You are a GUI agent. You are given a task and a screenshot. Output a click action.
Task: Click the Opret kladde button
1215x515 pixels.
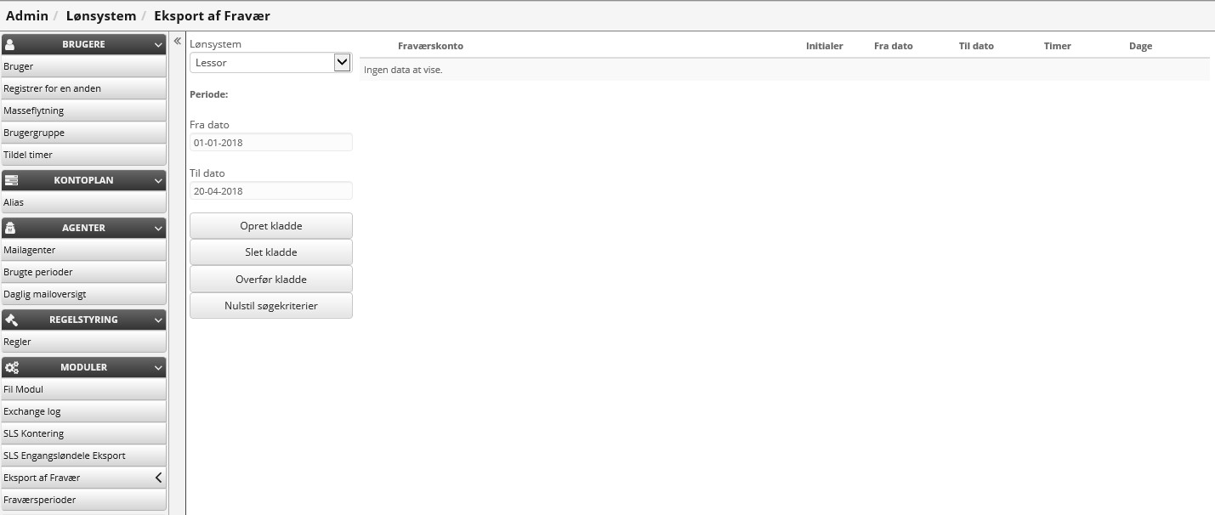(x=270, y=226)
